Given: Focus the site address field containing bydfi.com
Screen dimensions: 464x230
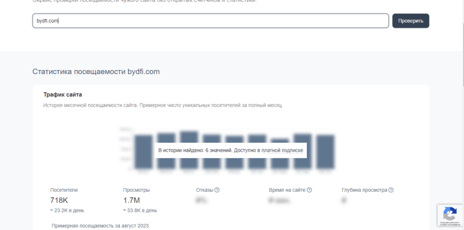Looking at the screenshot, I should pyautogui.click(x=210, y=21).
